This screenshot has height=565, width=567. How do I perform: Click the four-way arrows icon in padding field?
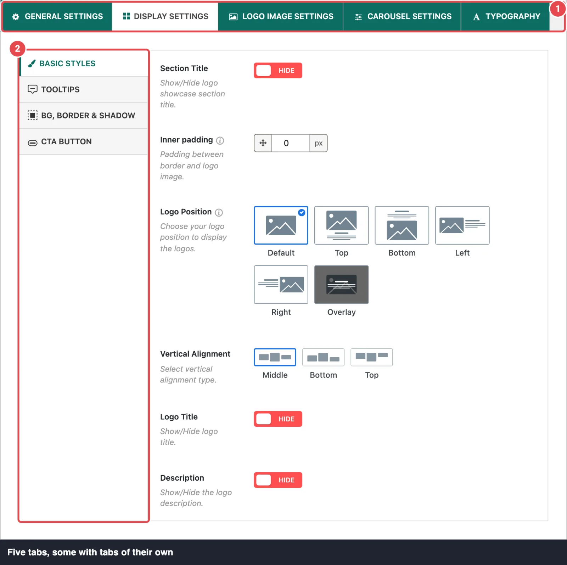[263, 143]
